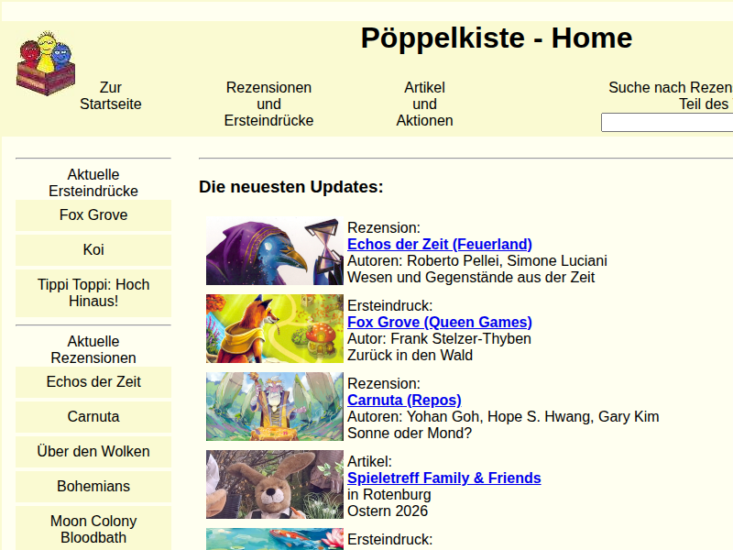Click the Fox Grove fox thumbnail
The width and height of the screenshot is (733, 550).
[x=274, y=329]
